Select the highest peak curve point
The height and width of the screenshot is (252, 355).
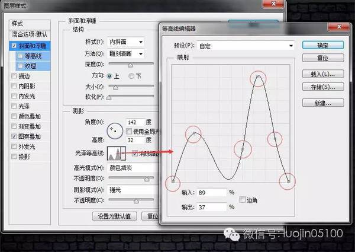(257, 77)
